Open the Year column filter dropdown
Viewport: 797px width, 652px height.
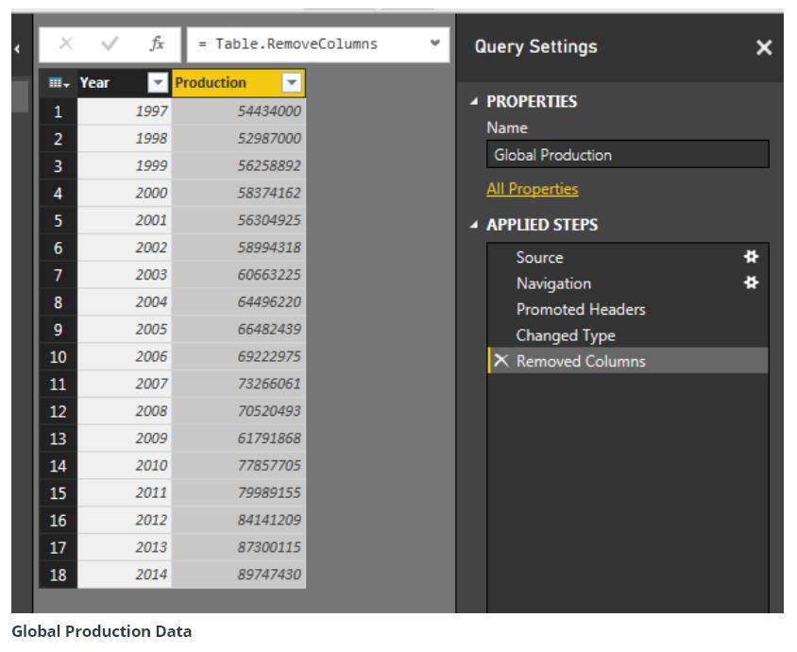158,83
